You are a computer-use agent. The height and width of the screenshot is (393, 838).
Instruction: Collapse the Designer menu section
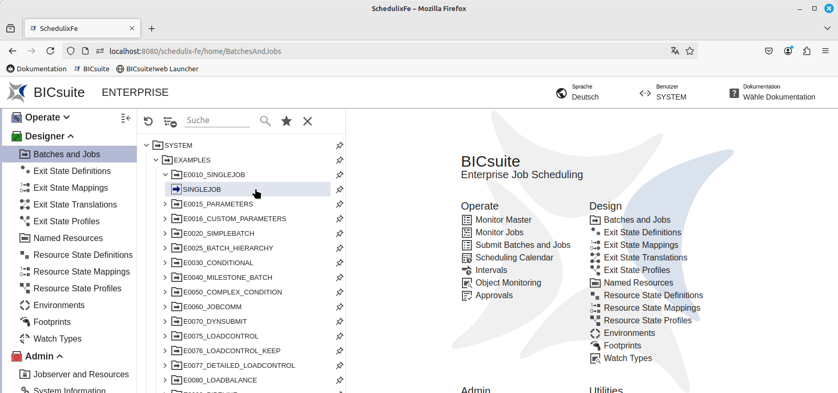[71, 136]
